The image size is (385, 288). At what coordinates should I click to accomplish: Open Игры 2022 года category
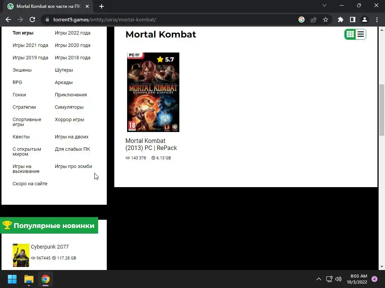tap(73, 33)
